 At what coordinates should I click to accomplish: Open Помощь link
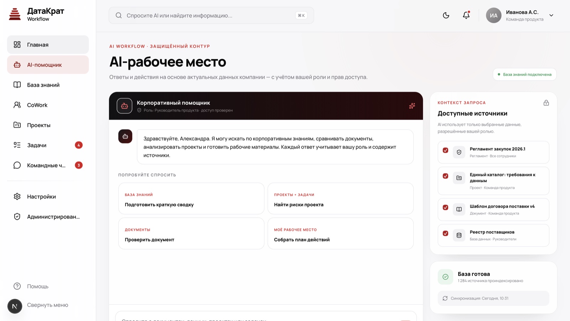click(38, 286)
